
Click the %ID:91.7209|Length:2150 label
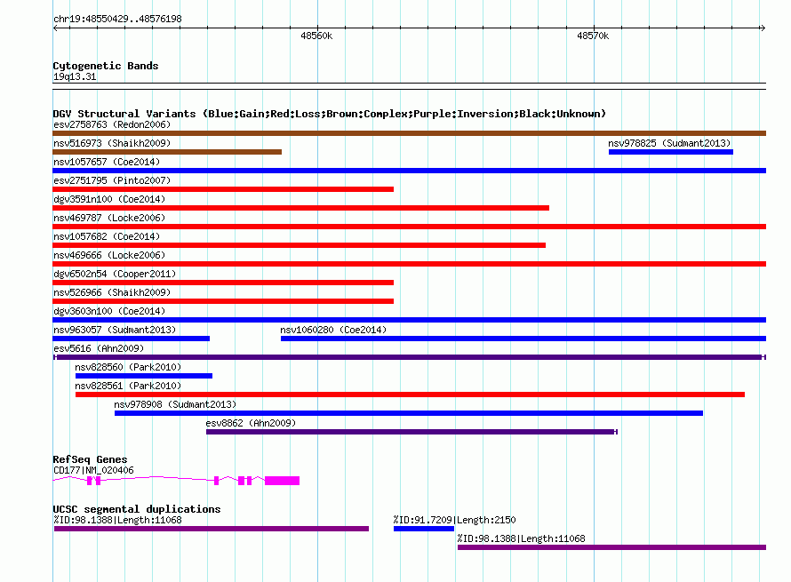(x=454, y=520)
